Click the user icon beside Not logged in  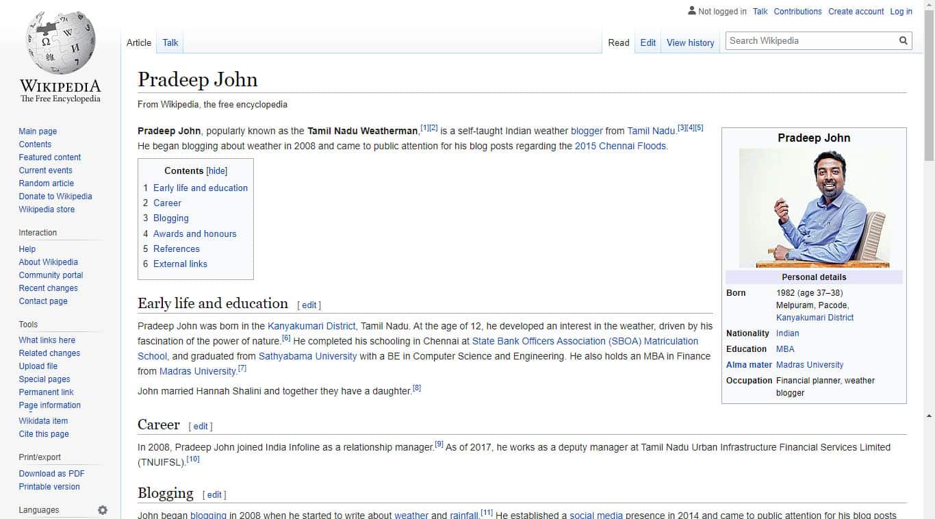pos(691,11)
